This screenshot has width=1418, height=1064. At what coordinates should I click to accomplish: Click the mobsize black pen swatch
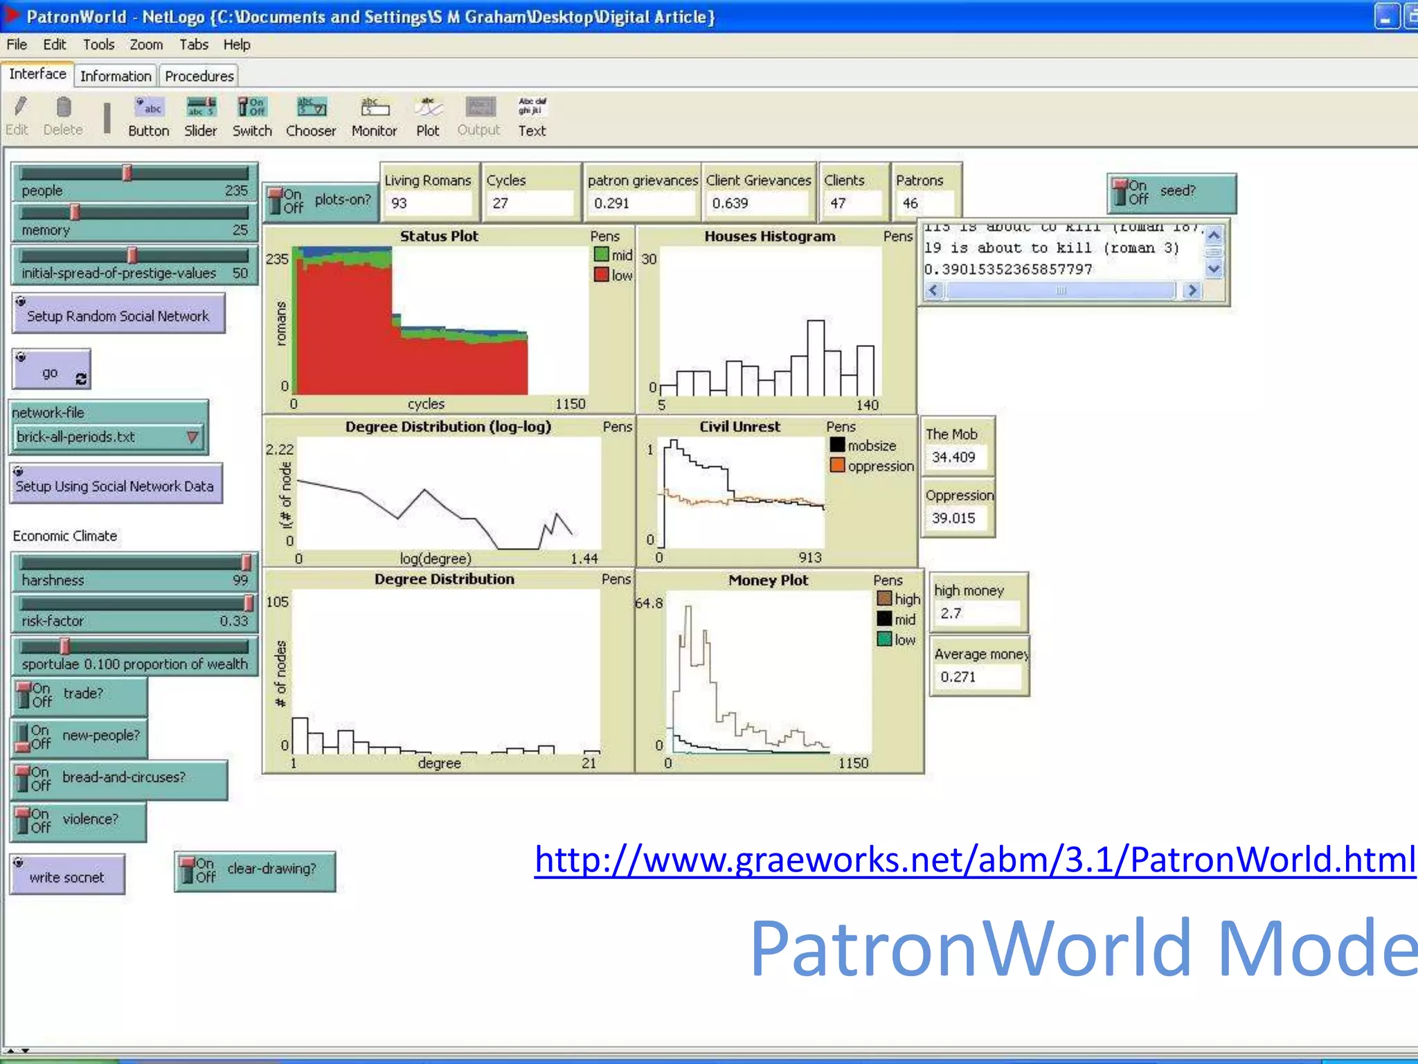pos(837,445)
